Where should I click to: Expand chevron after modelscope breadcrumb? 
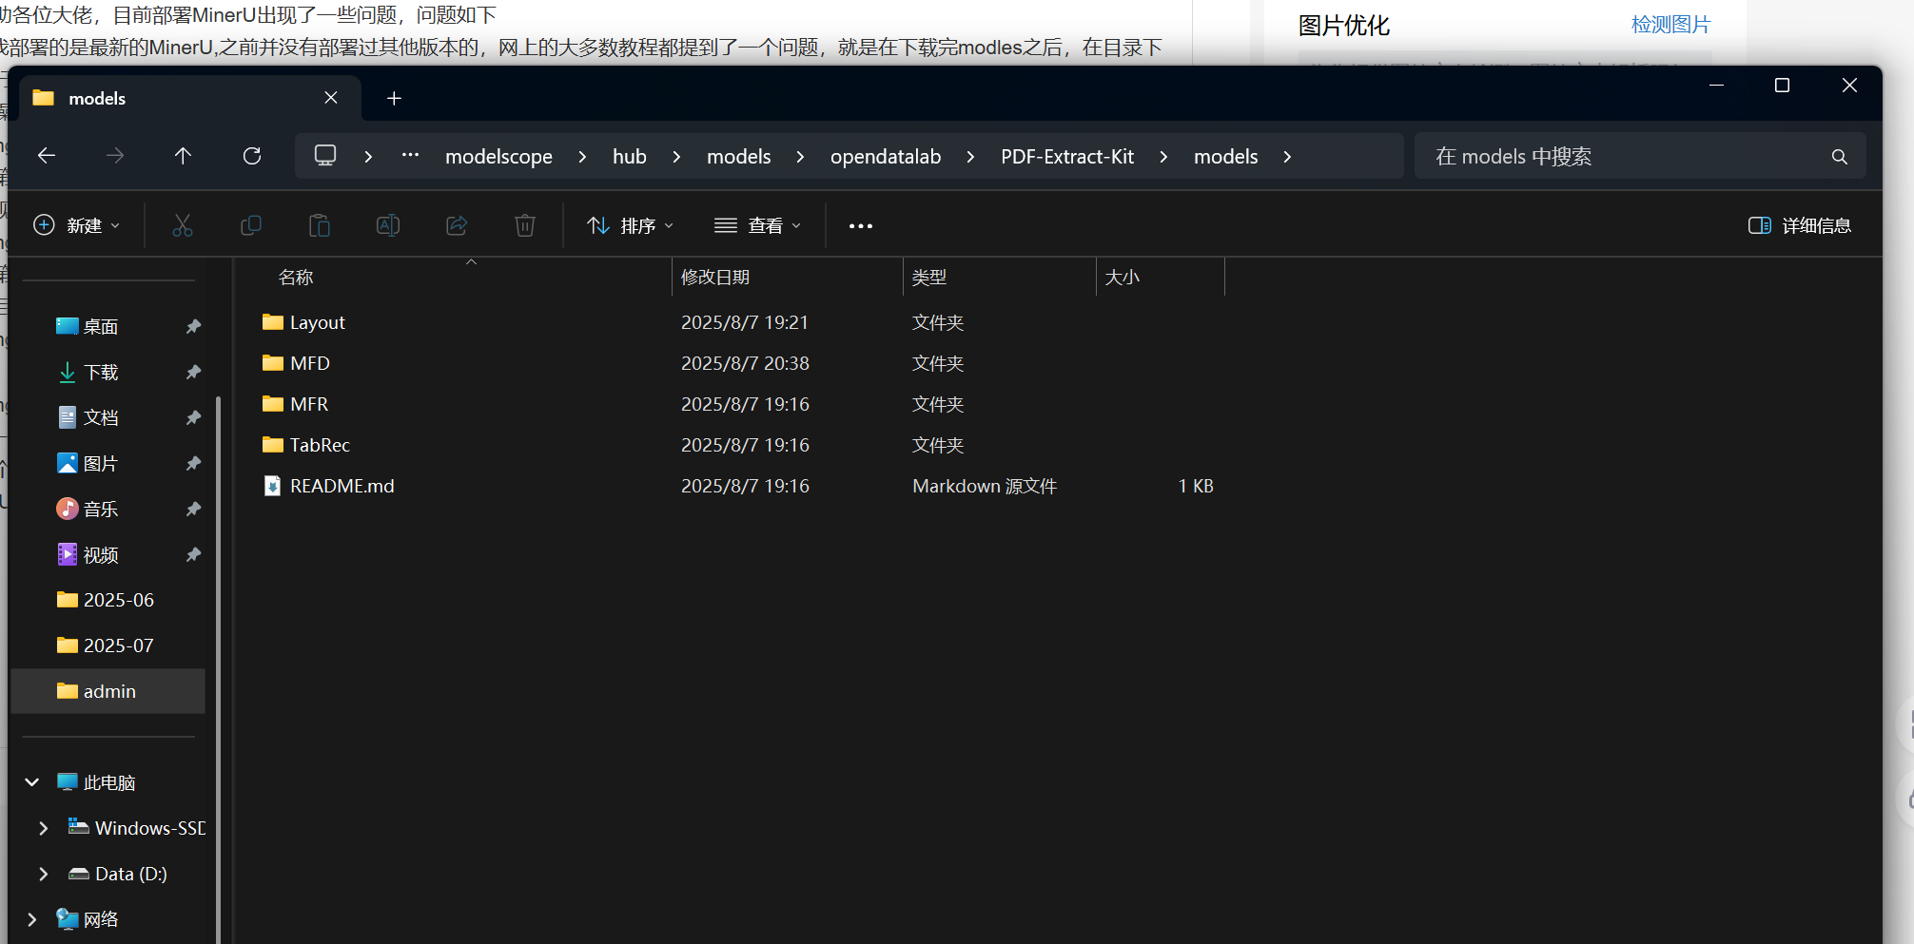tap(582, 157)
